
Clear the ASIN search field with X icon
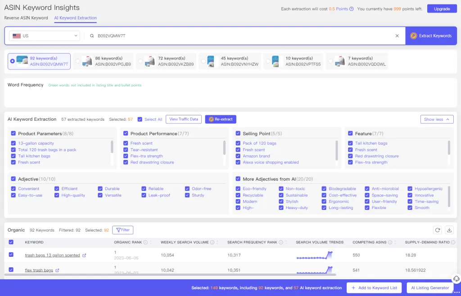397,36
